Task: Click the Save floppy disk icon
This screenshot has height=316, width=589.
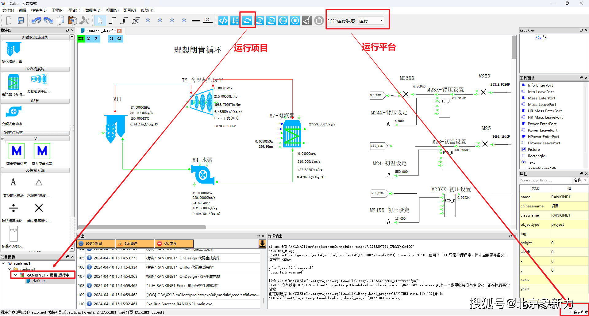Action: (x=21, y=20)
